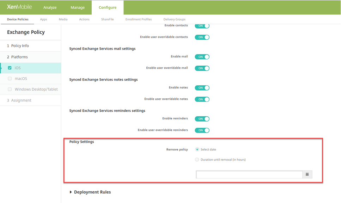Select the macOS platform row
The height and width of the screenshot is (203, 341).
tap(31, 78)
